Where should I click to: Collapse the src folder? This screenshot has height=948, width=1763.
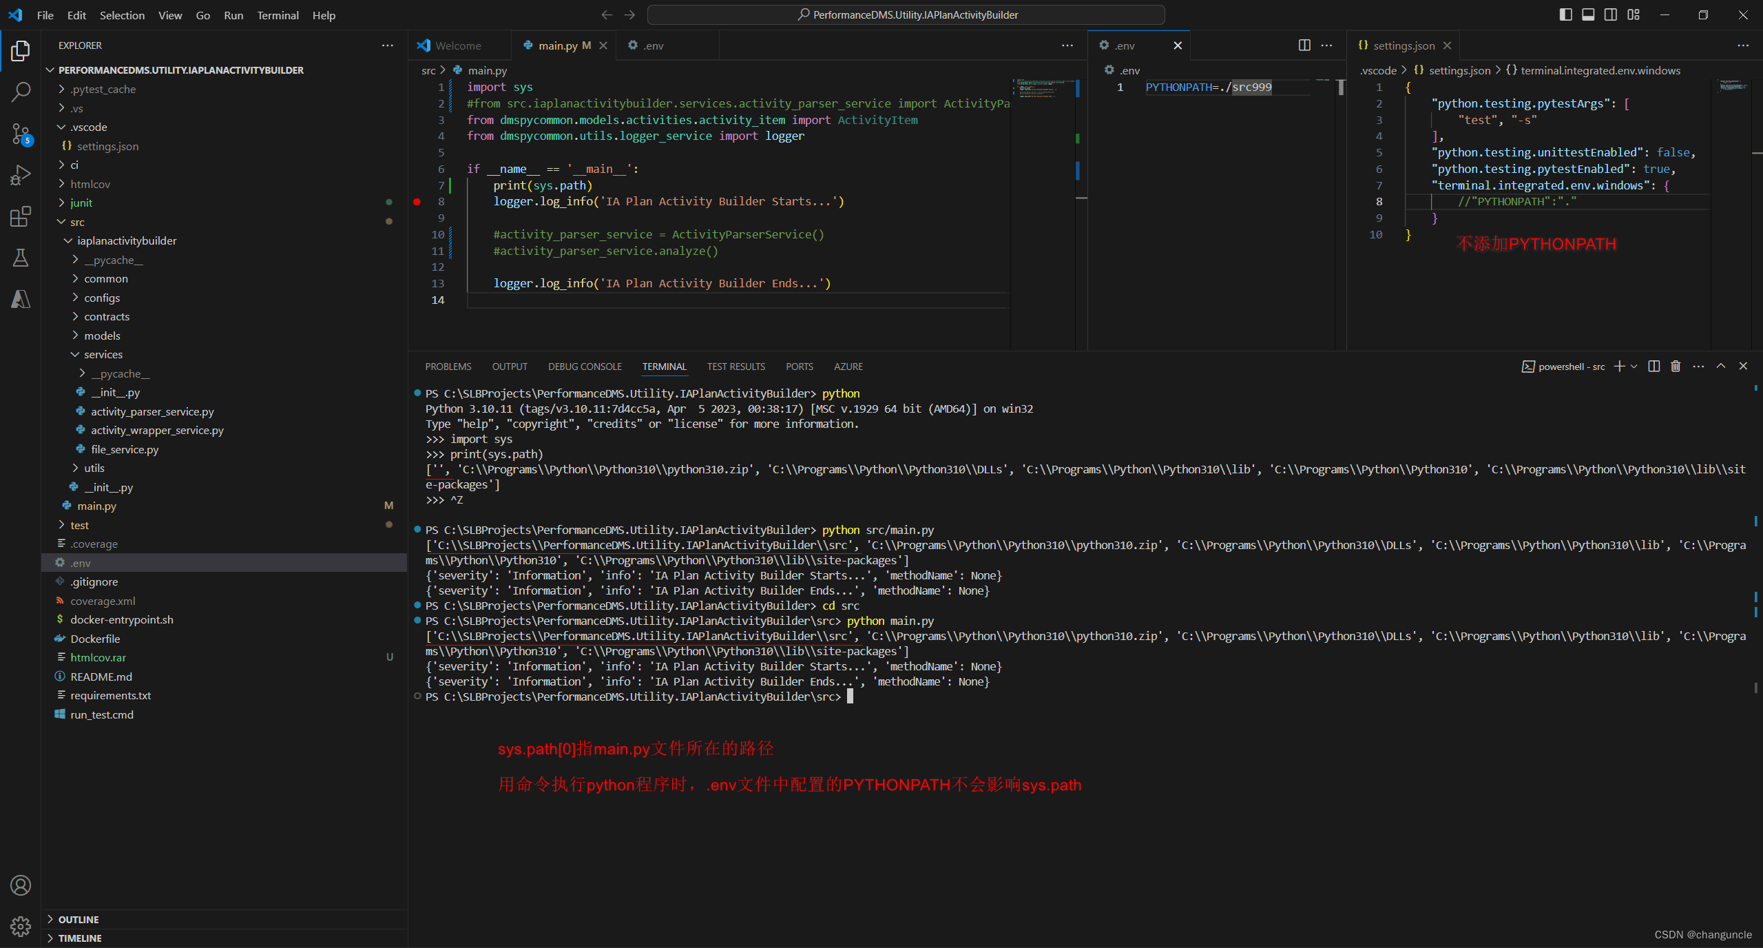tap(61, 222)
